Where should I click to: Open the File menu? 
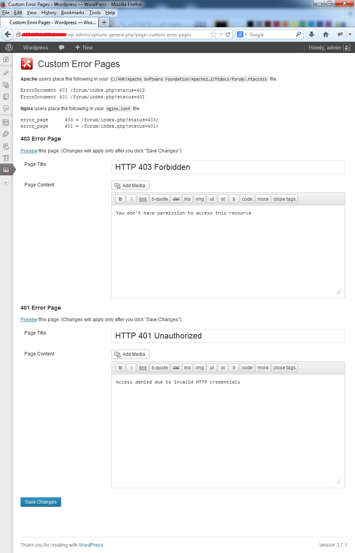pos(6,13)
